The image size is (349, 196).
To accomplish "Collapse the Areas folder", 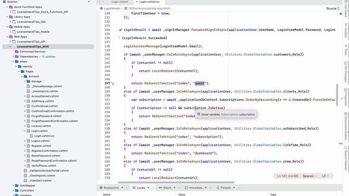I will [x=13, y=62].
